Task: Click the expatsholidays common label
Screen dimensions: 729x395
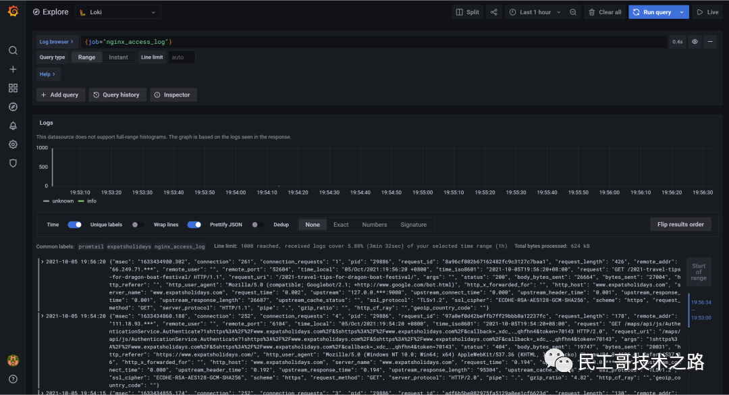Action: 129,246
